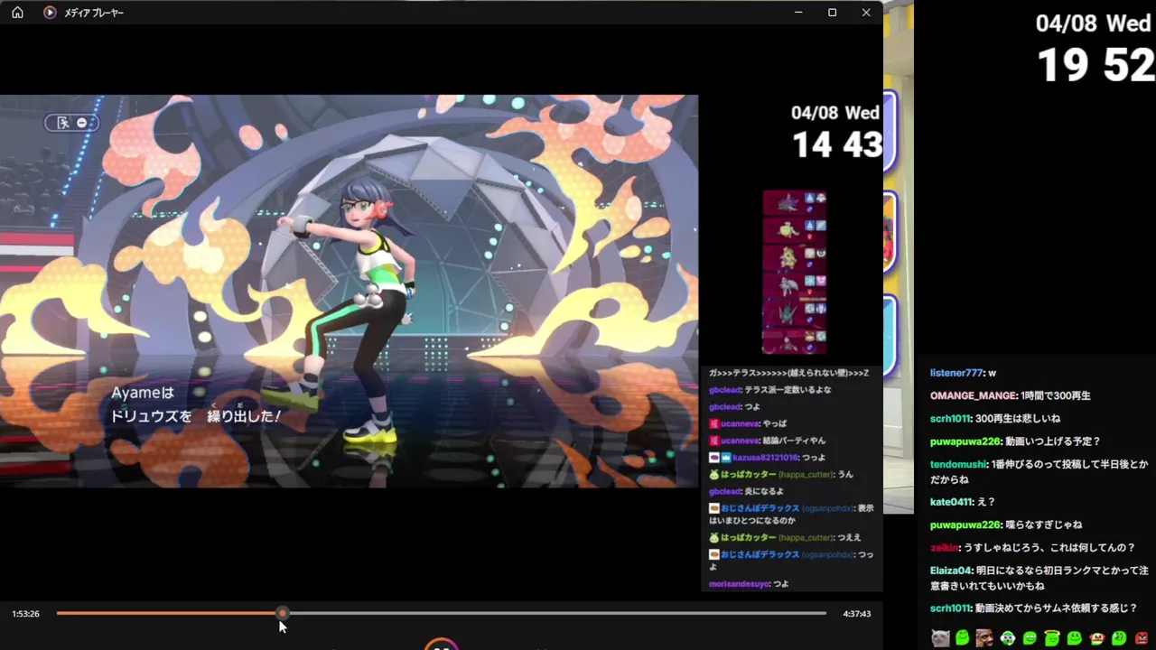Click username kate0411 in stream chat
Image resolution: width=1156 pixels, height=650 pixels.
951,502
